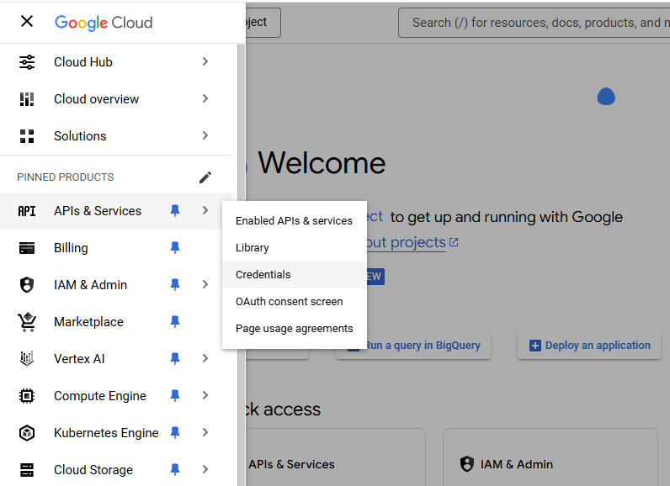Click the Marketplace shopping cart icon

coord(27,322)
